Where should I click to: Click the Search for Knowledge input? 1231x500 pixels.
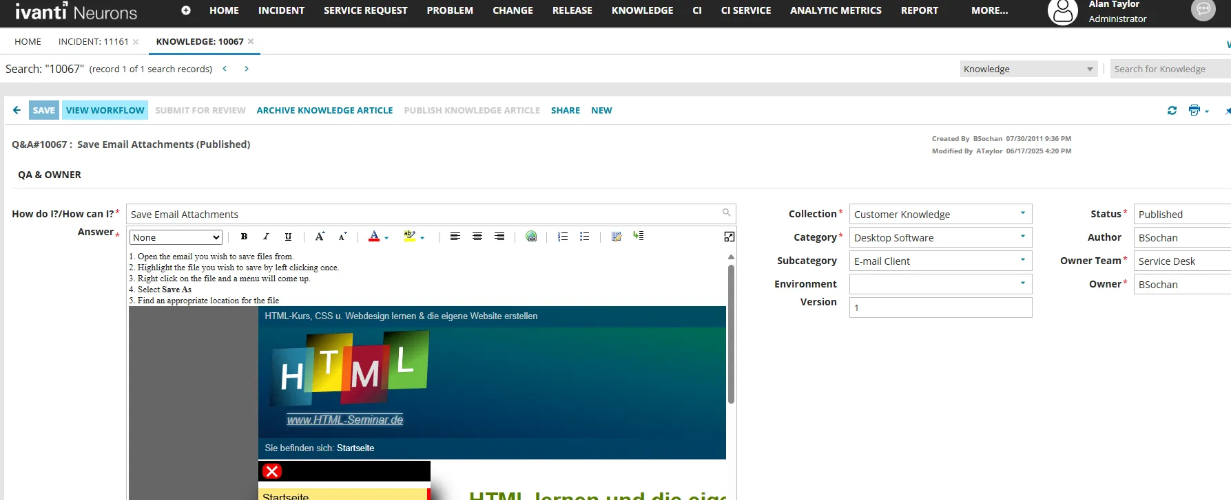[x=1170, y=69]
